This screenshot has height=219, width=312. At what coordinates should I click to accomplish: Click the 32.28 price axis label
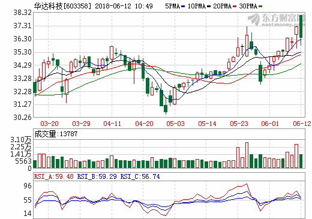[x=22, y=92]
